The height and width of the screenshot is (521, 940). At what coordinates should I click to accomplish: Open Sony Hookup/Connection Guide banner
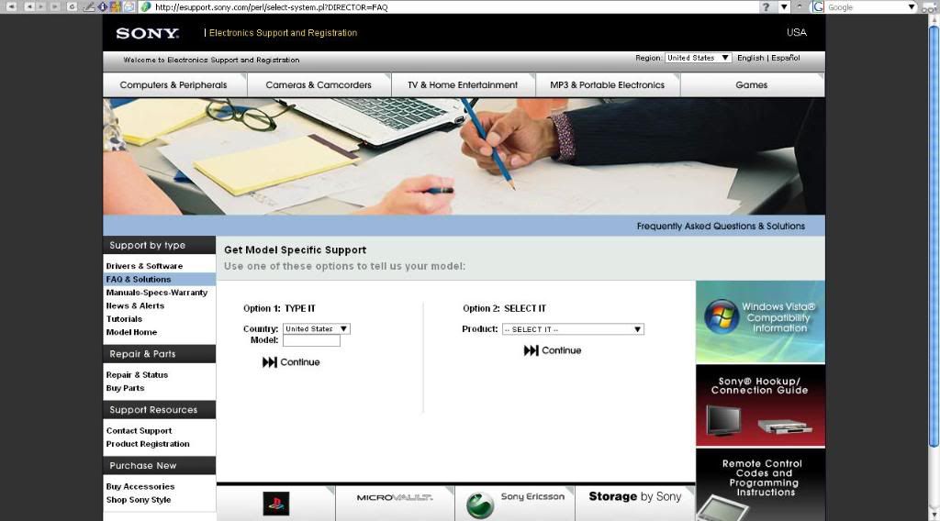point(760,406)
